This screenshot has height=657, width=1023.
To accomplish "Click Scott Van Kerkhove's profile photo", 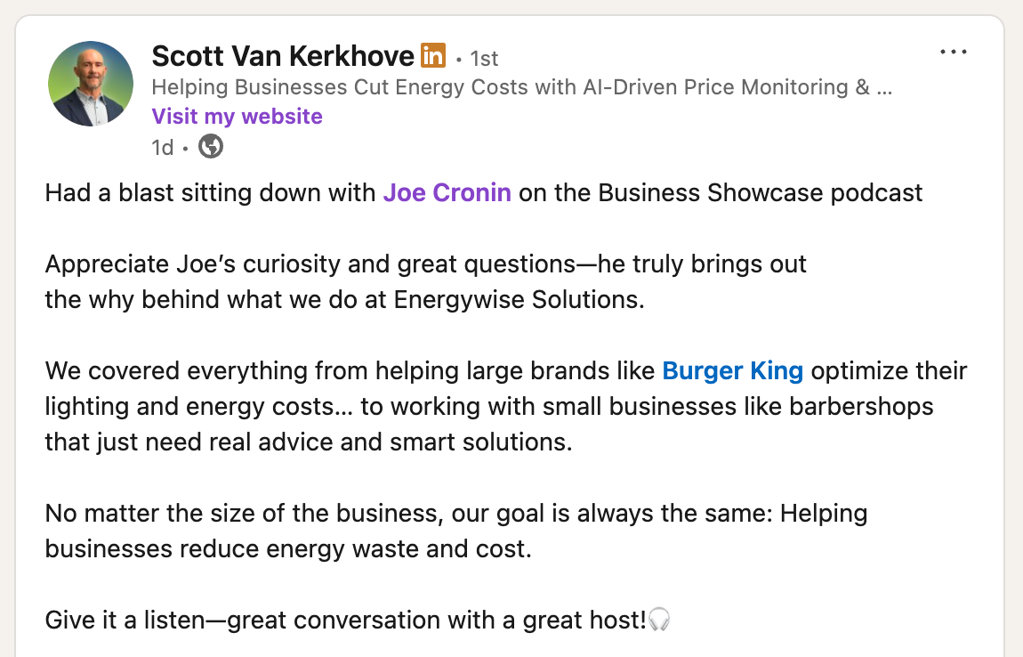I will [x=91, y=83].
